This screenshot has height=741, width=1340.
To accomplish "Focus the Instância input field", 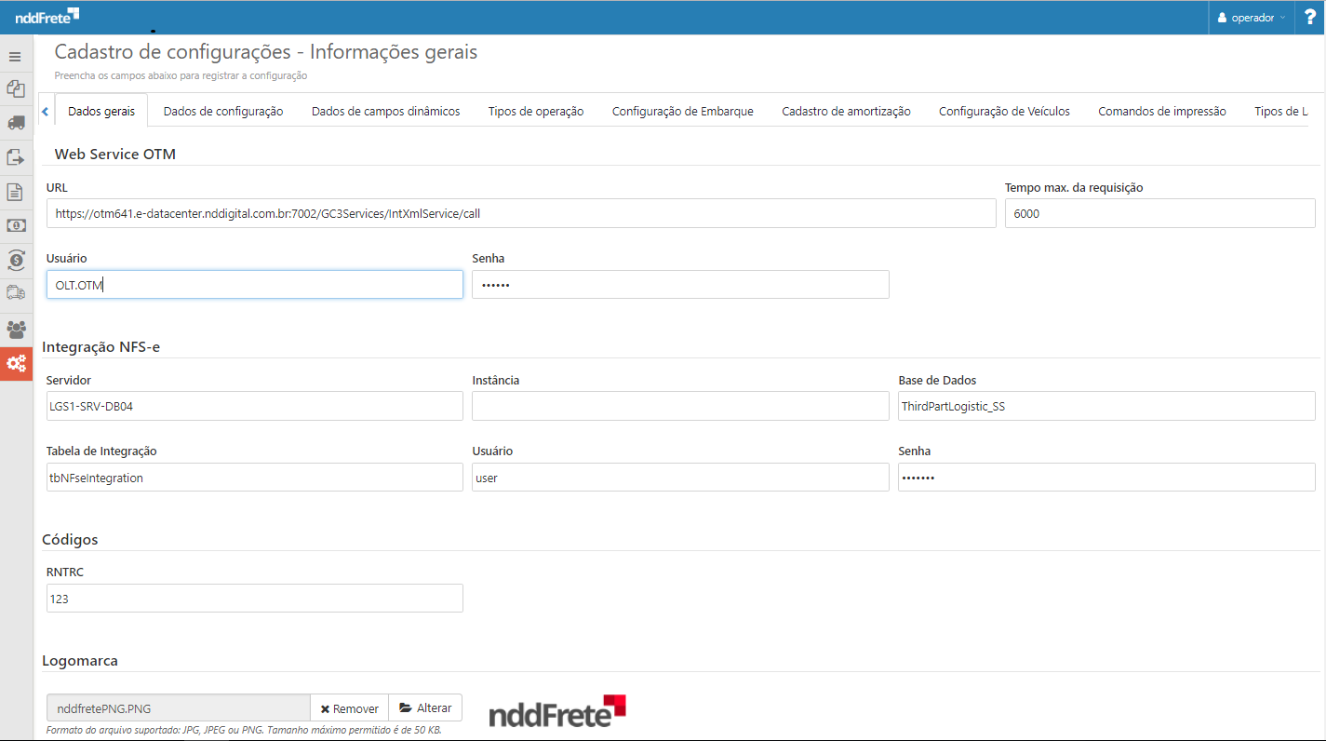I will tap(680, 406).
